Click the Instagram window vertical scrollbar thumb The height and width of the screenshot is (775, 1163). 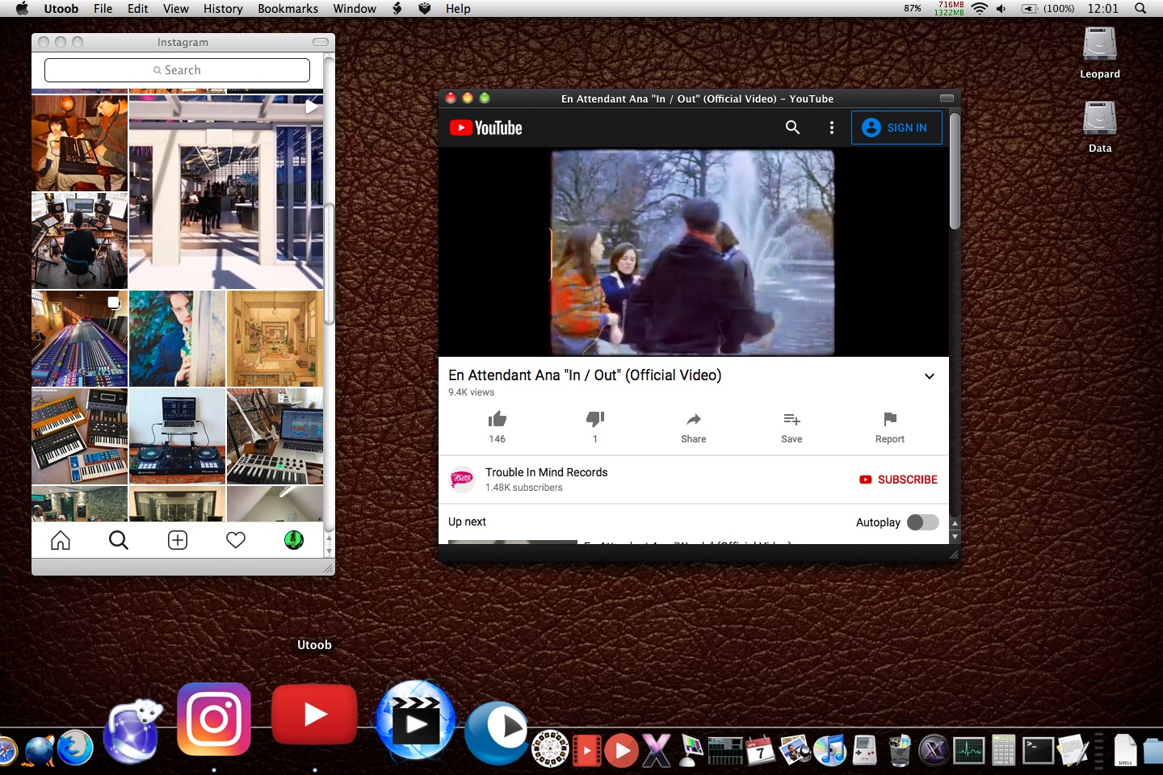329,263
